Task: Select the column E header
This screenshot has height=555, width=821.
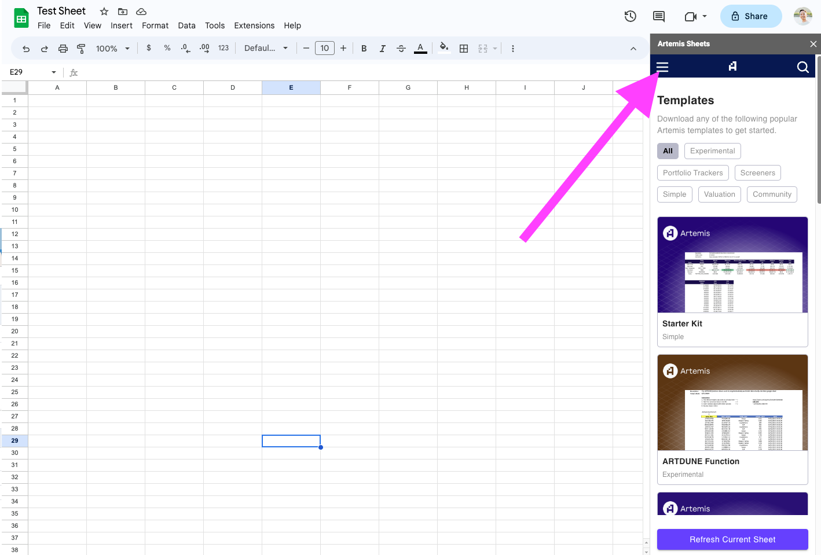Action: click(291, 87)
